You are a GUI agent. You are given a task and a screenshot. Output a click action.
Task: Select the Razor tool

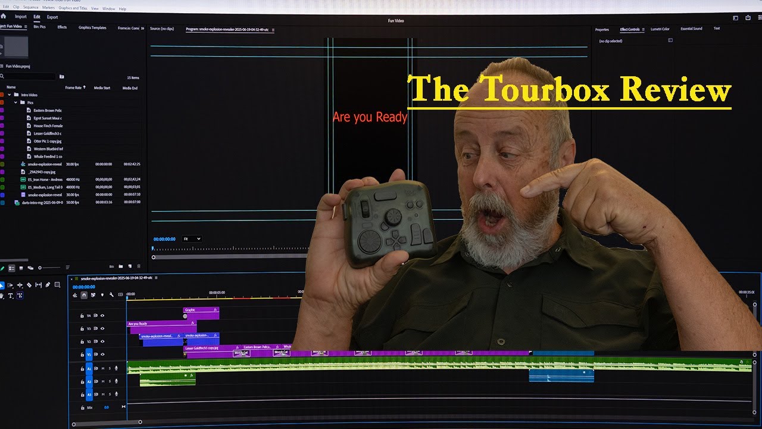29,285
